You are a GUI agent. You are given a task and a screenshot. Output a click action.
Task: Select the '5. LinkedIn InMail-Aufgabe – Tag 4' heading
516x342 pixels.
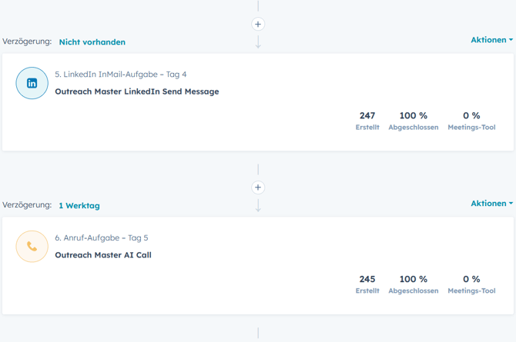[120, 75]
